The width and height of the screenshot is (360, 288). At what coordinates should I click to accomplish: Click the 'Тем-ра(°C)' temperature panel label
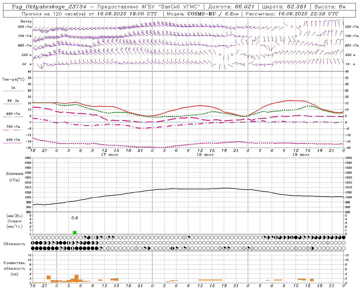click(13, 80)
